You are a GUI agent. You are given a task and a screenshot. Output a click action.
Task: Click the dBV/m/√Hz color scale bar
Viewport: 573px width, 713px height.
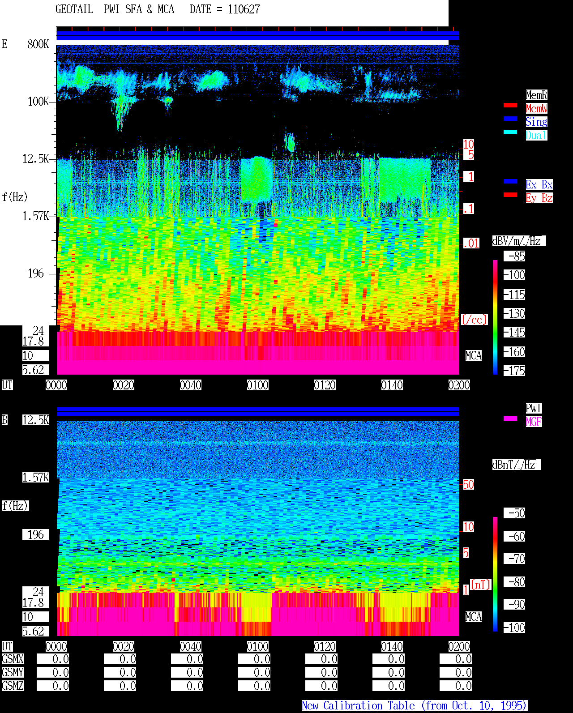[x=495, y=317]
